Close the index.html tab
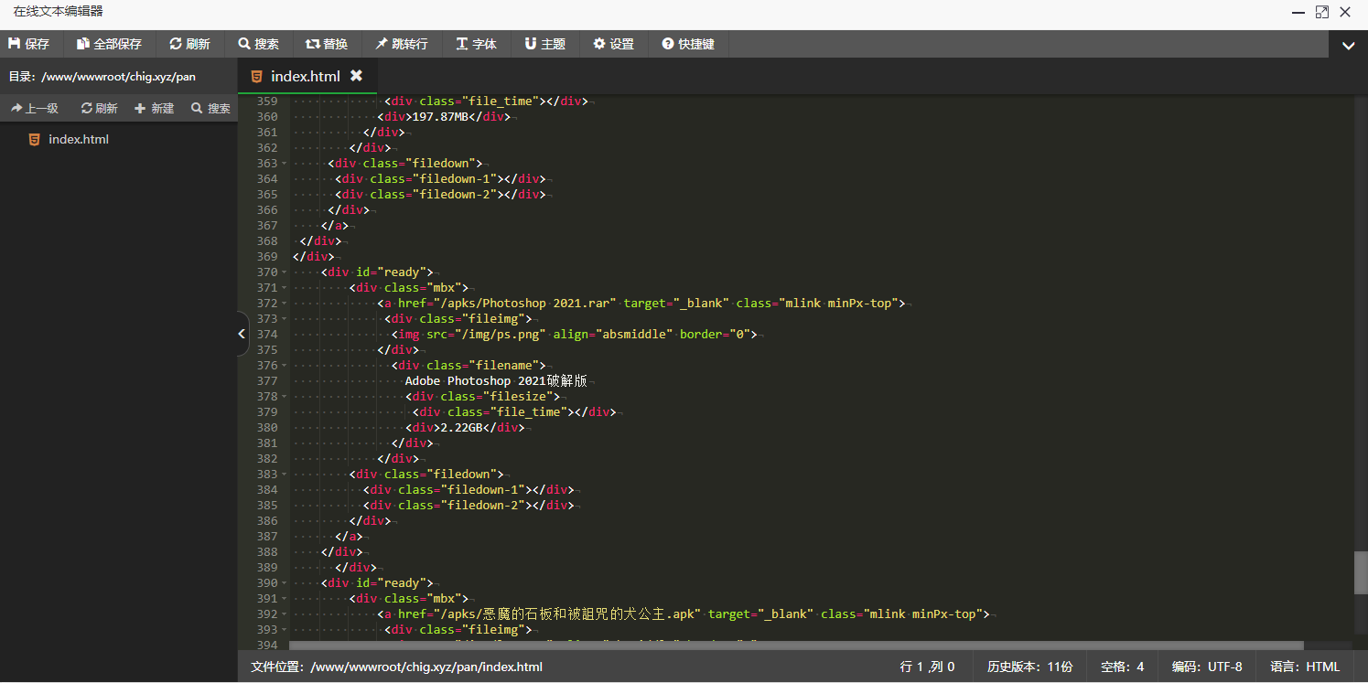The width and height of the screenshot is (1368, 683). (356, 76)
